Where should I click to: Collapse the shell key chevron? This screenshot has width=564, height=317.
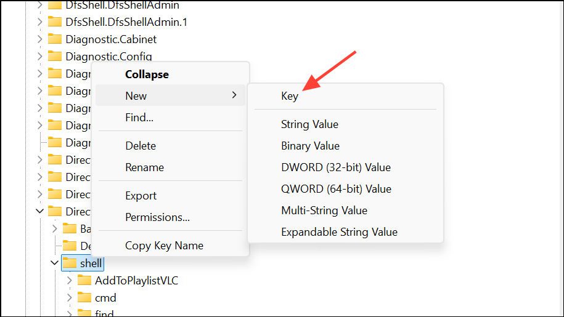[x=55, y=263]
